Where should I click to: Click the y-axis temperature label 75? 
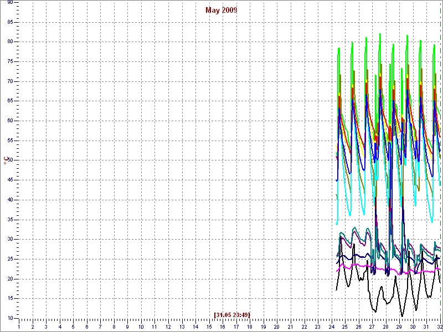[10, 61]
